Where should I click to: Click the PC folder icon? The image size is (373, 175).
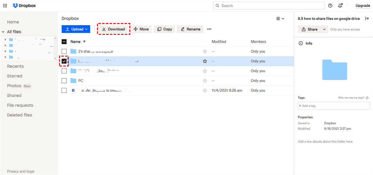pyautogui.click(x=73, y=81)
